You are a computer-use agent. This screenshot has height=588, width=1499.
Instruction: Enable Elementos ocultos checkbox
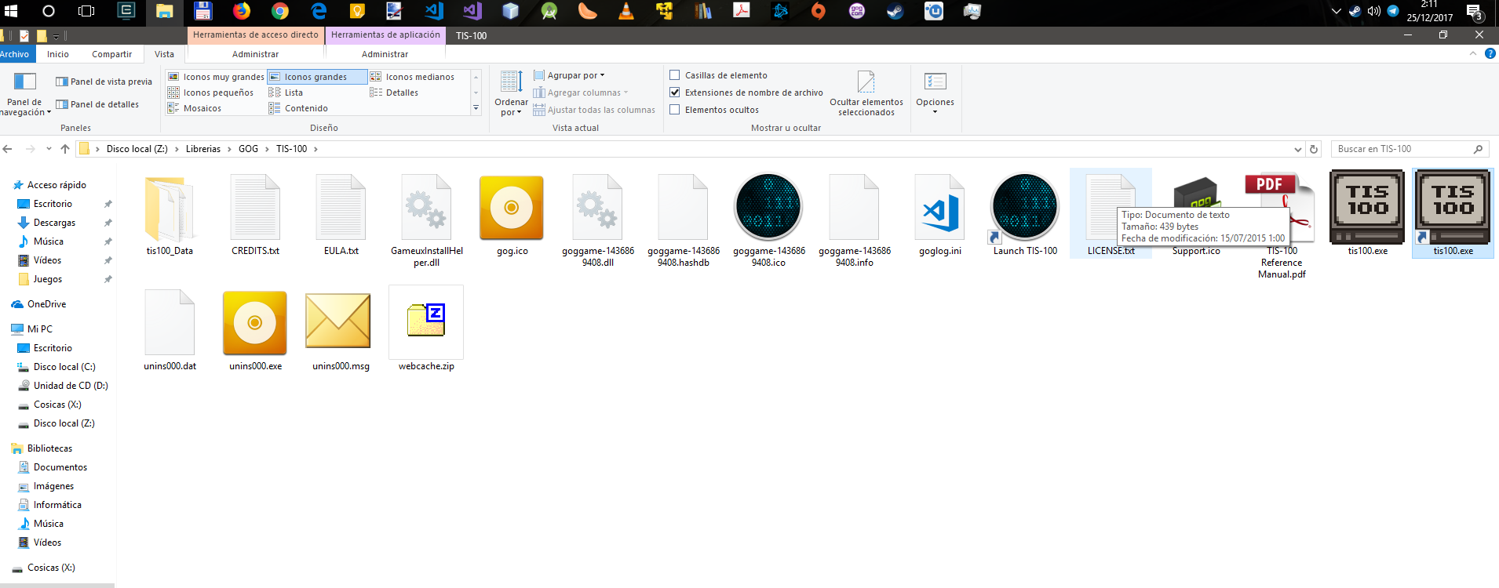674,110
